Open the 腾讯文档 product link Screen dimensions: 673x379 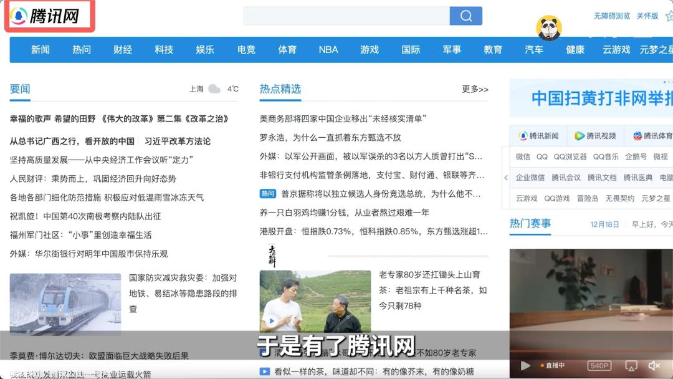602,178
